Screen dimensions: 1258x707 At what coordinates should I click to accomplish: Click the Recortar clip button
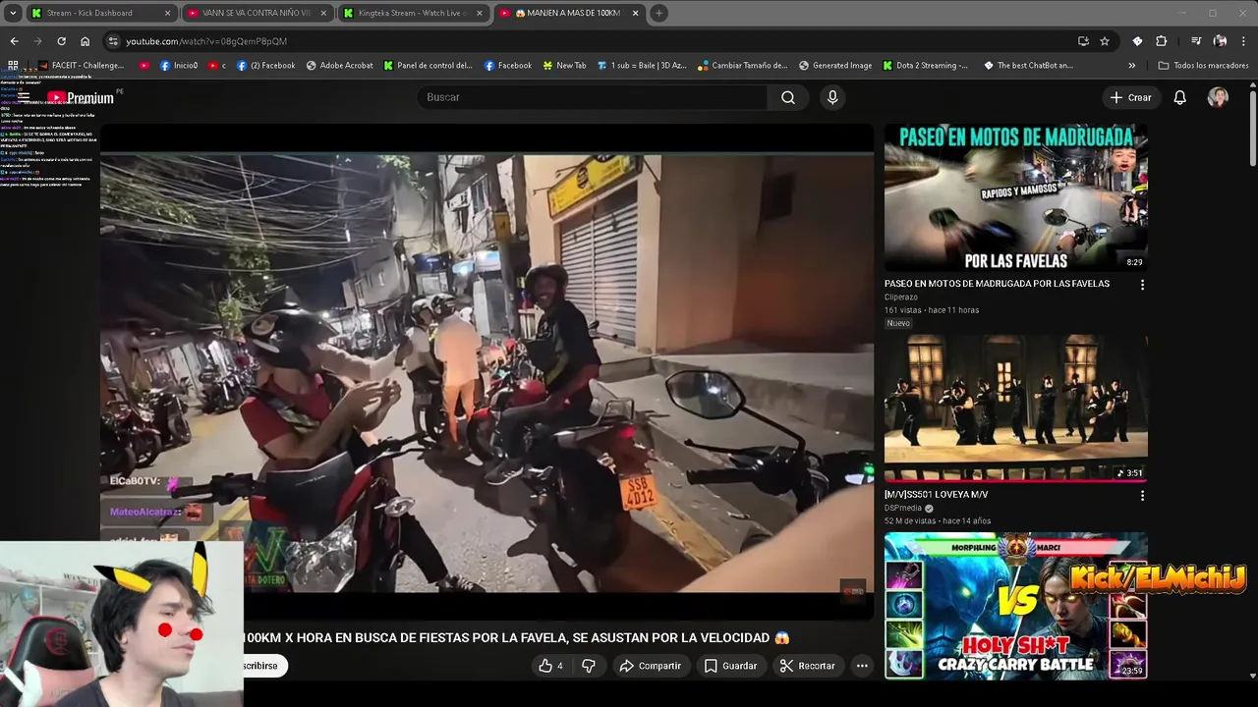click(807, 666)
